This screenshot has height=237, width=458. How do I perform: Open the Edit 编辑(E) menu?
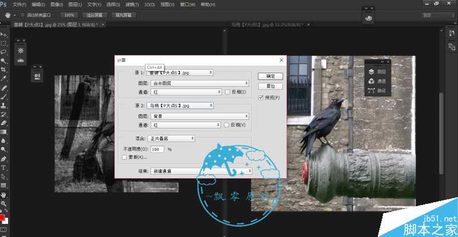(x=38, y=5)
